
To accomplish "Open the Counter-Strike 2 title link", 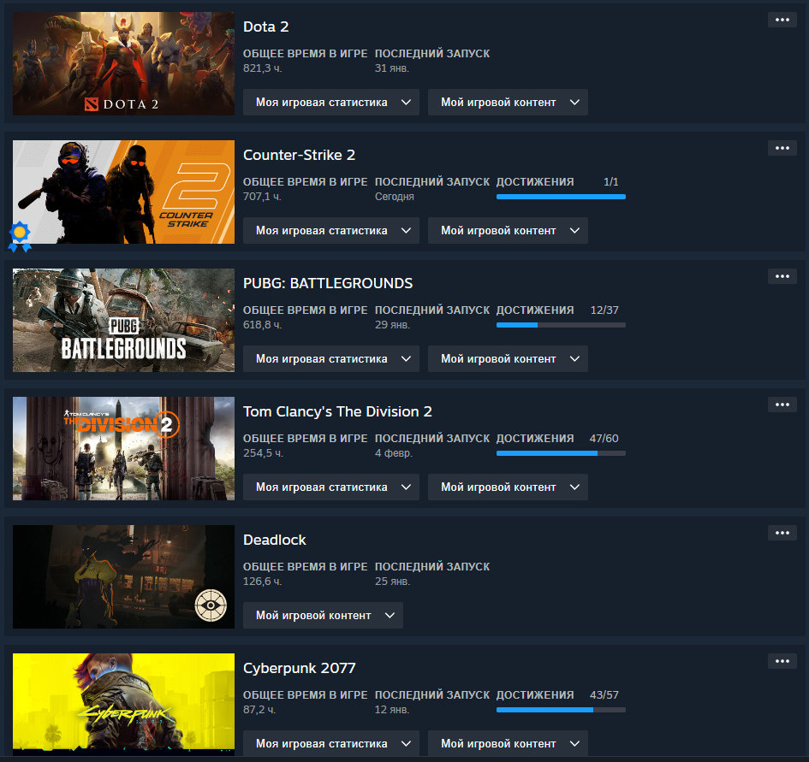I will pyautogui.click(x=300, y=155).
